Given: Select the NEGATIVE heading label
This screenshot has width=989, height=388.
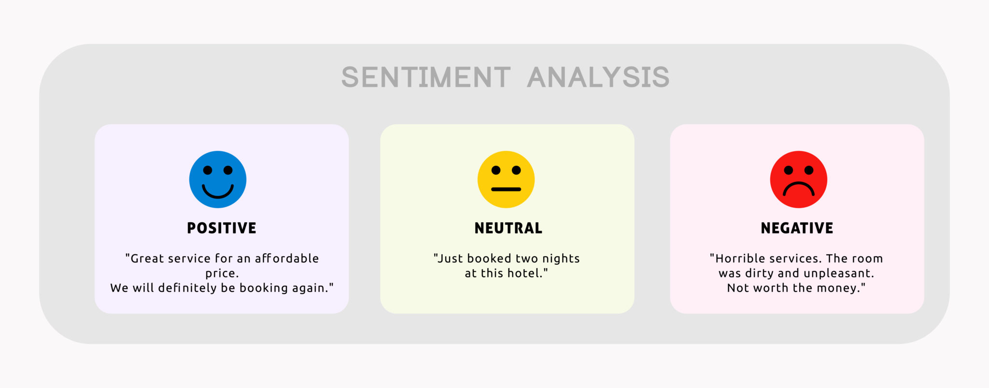Looking at the screenshot, I should pos(797,228).
